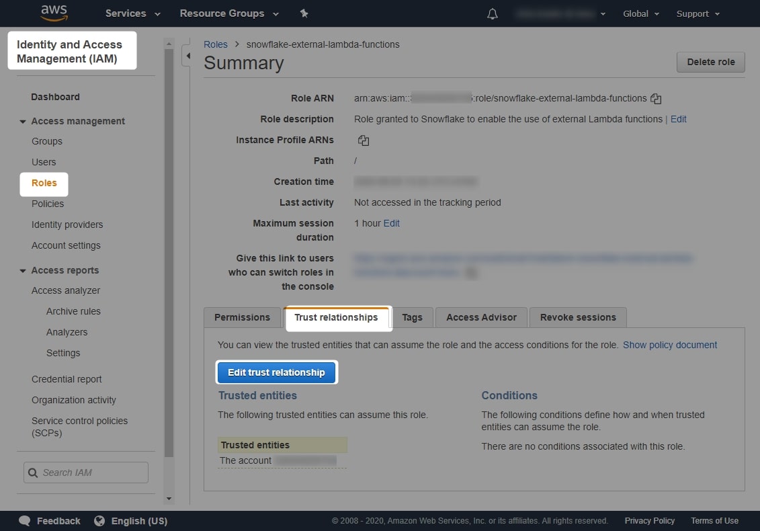
Task: Copy the switch-role console link
Action: point(470,273)
